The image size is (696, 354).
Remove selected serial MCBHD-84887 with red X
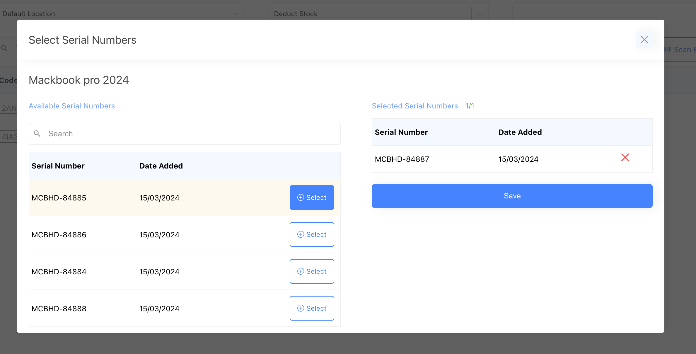click(x=625, y=158)
